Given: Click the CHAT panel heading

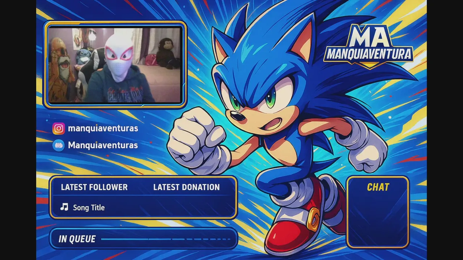Looking at the screenshot, I should pos(378,187).
